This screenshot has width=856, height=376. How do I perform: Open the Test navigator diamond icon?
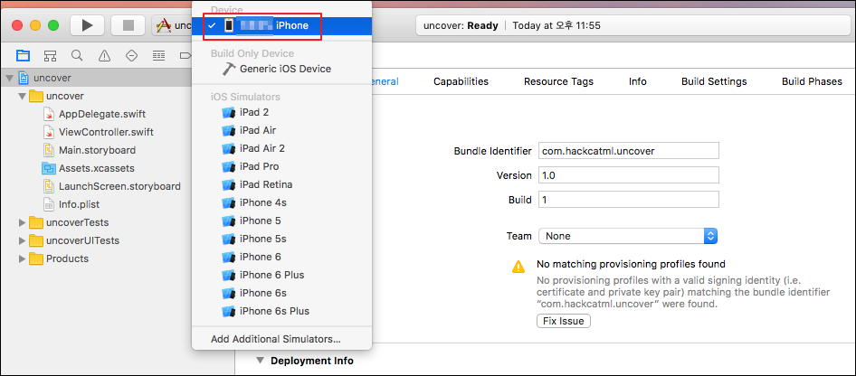tap(131, 55)
